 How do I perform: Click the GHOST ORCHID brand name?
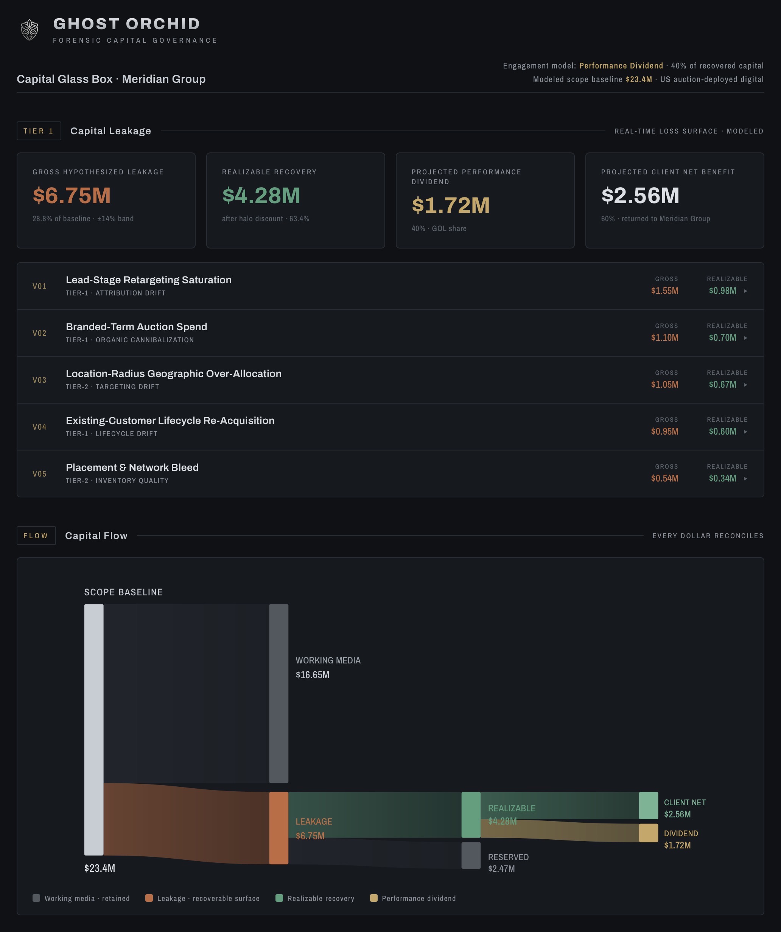127,24
